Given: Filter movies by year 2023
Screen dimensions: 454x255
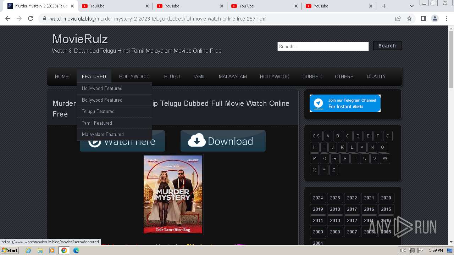Looking at the screenshot, I should pos(335,198).
